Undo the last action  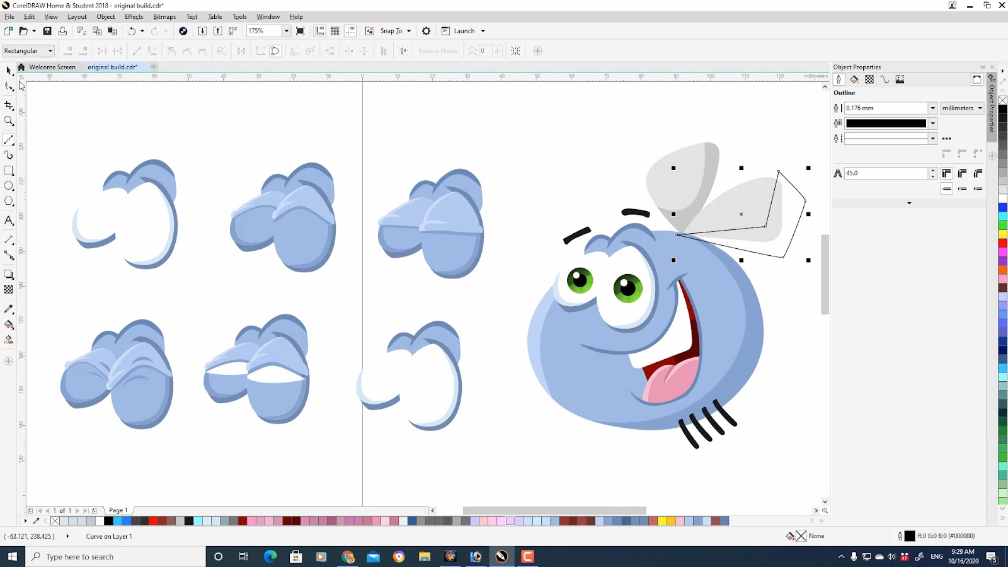132,31
